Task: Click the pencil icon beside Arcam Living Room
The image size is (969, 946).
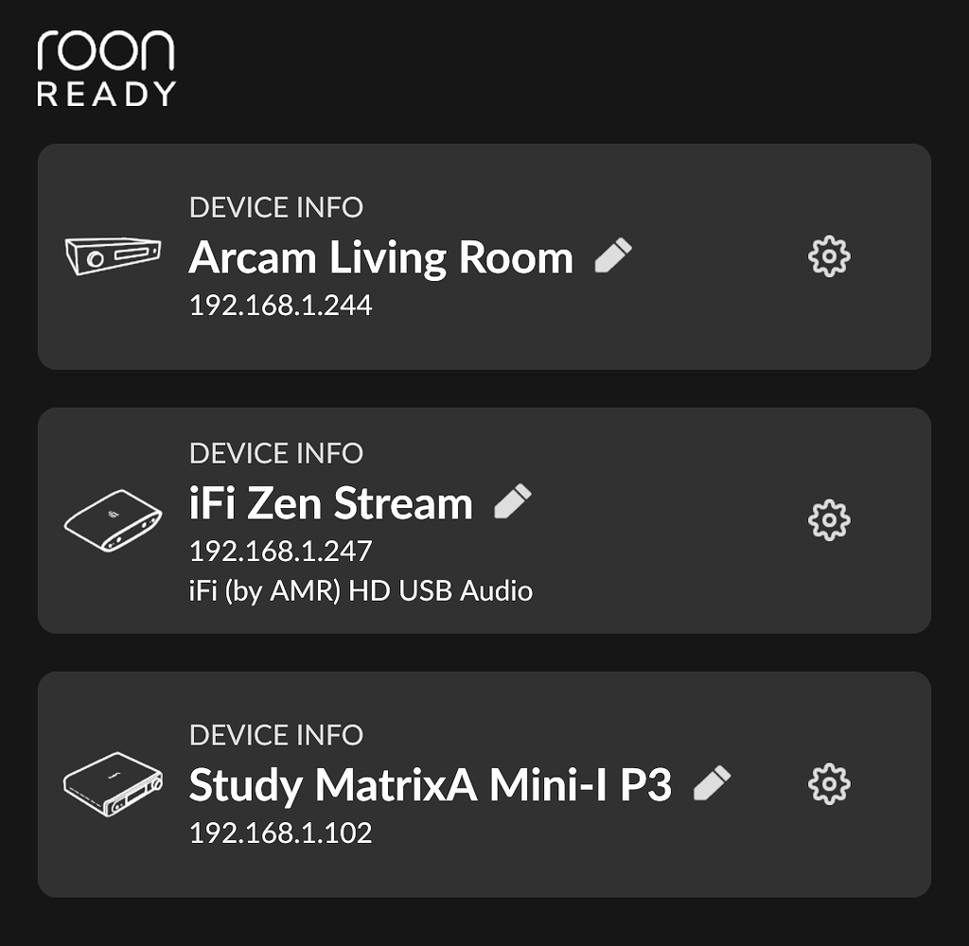Action: point(615,254)
